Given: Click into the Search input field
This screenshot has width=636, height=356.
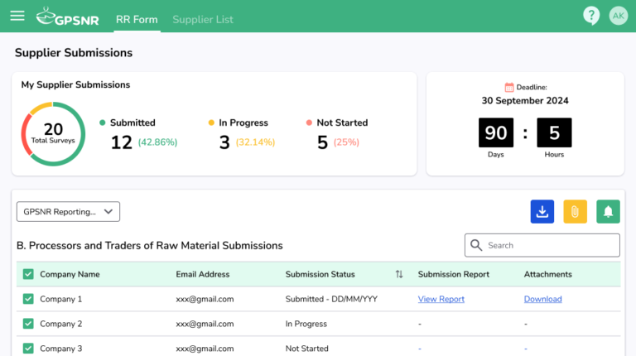Looking at the screenshot, I should [x=547, y=245].
